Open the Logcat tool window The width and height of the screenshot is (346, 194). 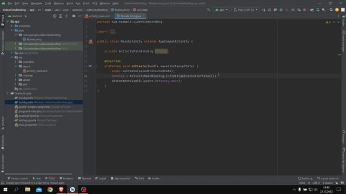pos(101,178)
